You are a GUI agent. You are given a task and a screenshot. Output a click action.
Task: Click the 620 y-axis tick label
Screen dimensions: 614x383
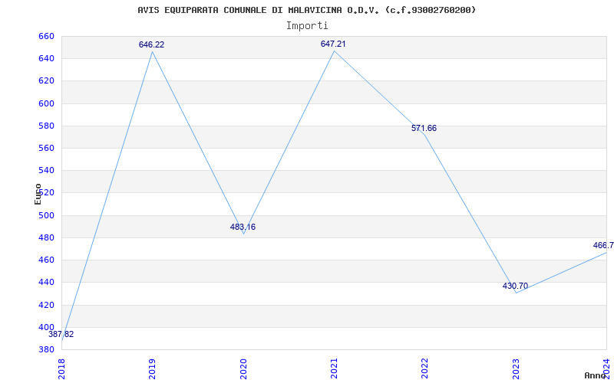coord(46,81)
